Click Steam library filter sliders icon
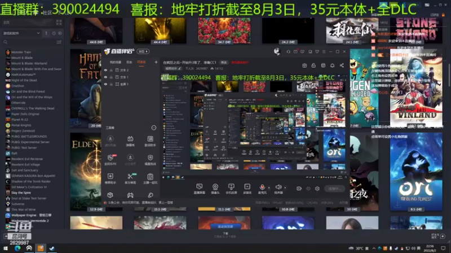 59,42
